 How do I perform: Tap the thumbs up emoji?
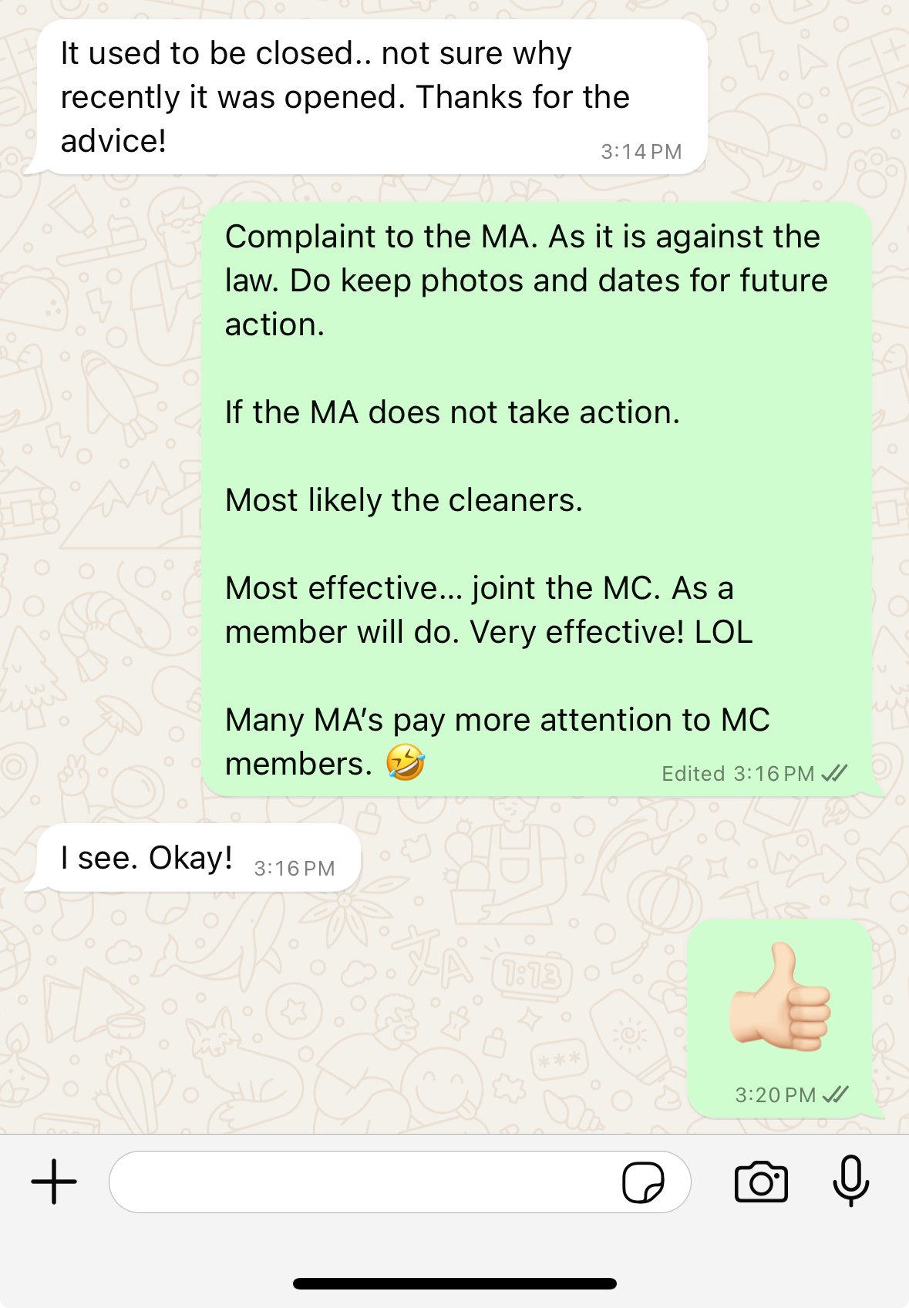780,997
